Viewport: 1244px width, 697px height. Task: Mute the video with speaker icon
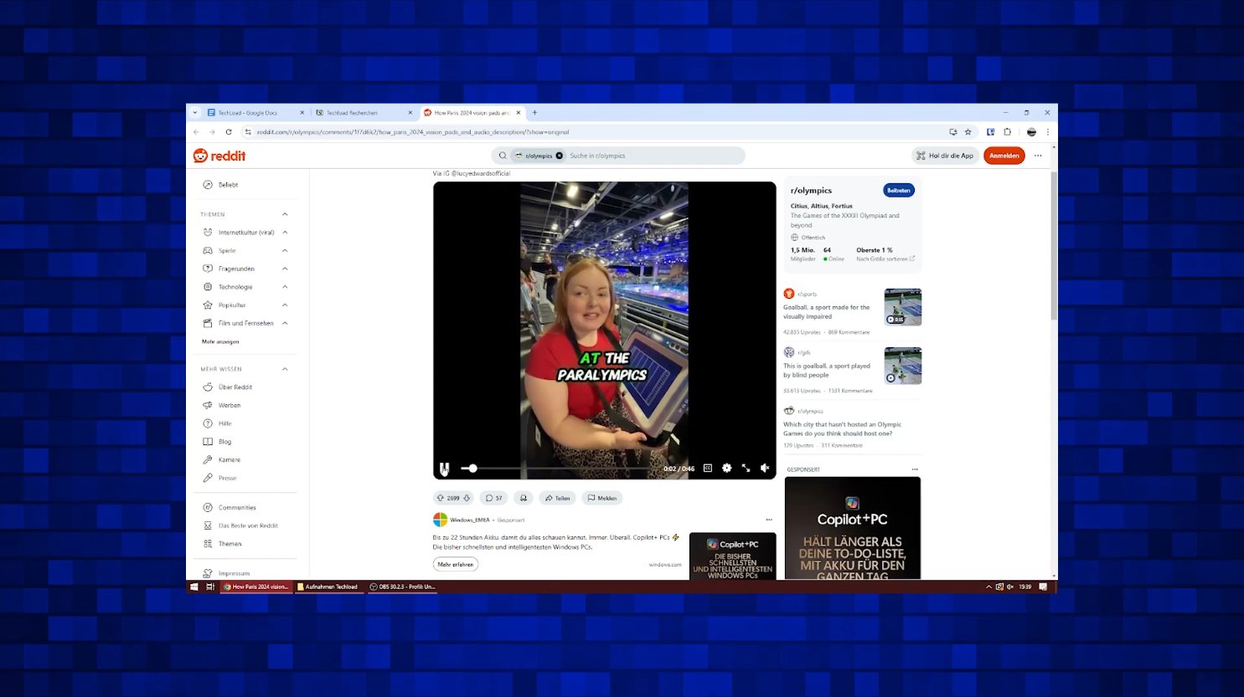pos(765,469)
